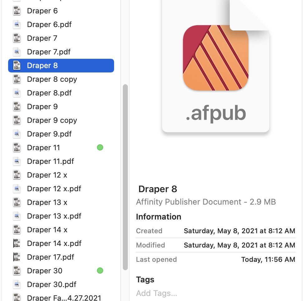Click the Tags heading
303x301 pixels.
click(x=145, y=280)
